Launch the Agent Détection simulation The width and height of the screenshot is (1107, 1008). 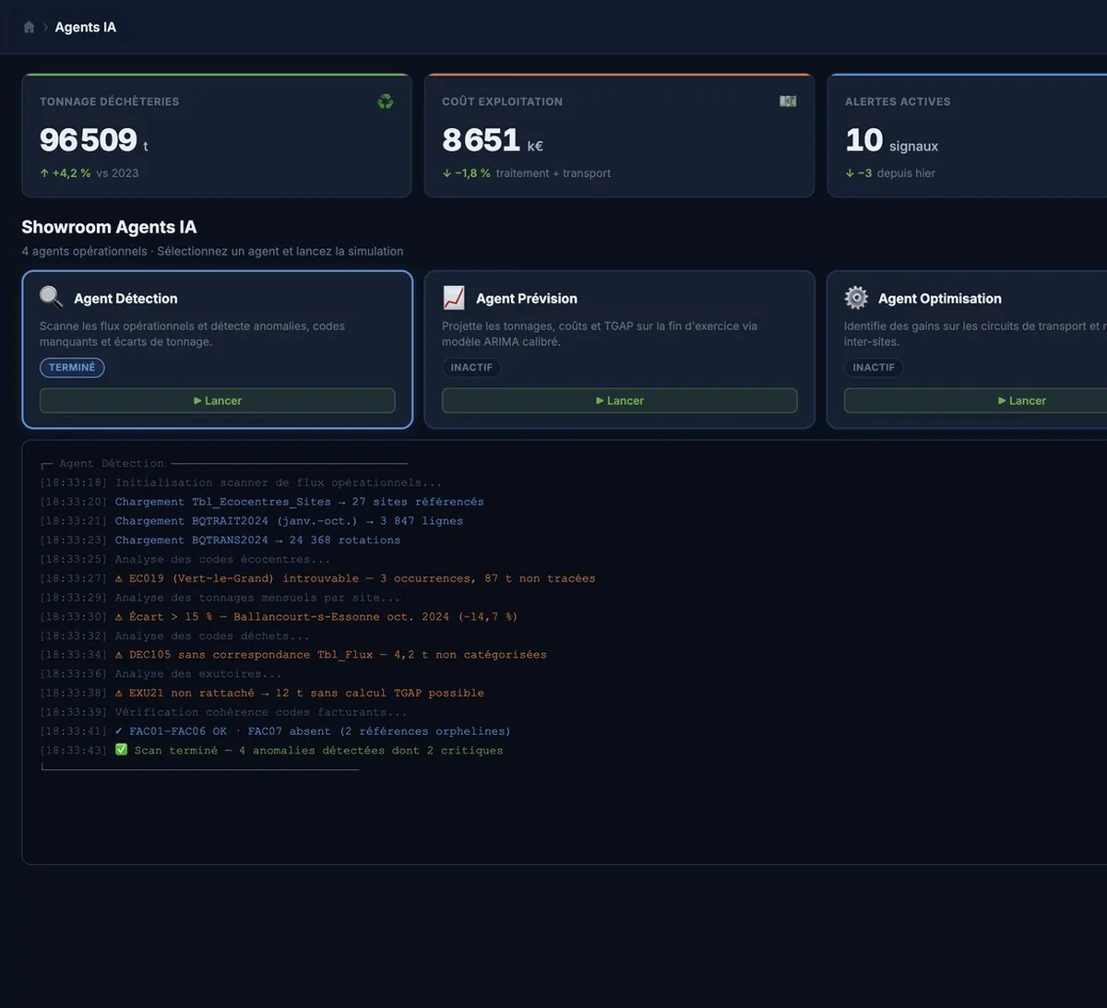(x=218, y=400)
